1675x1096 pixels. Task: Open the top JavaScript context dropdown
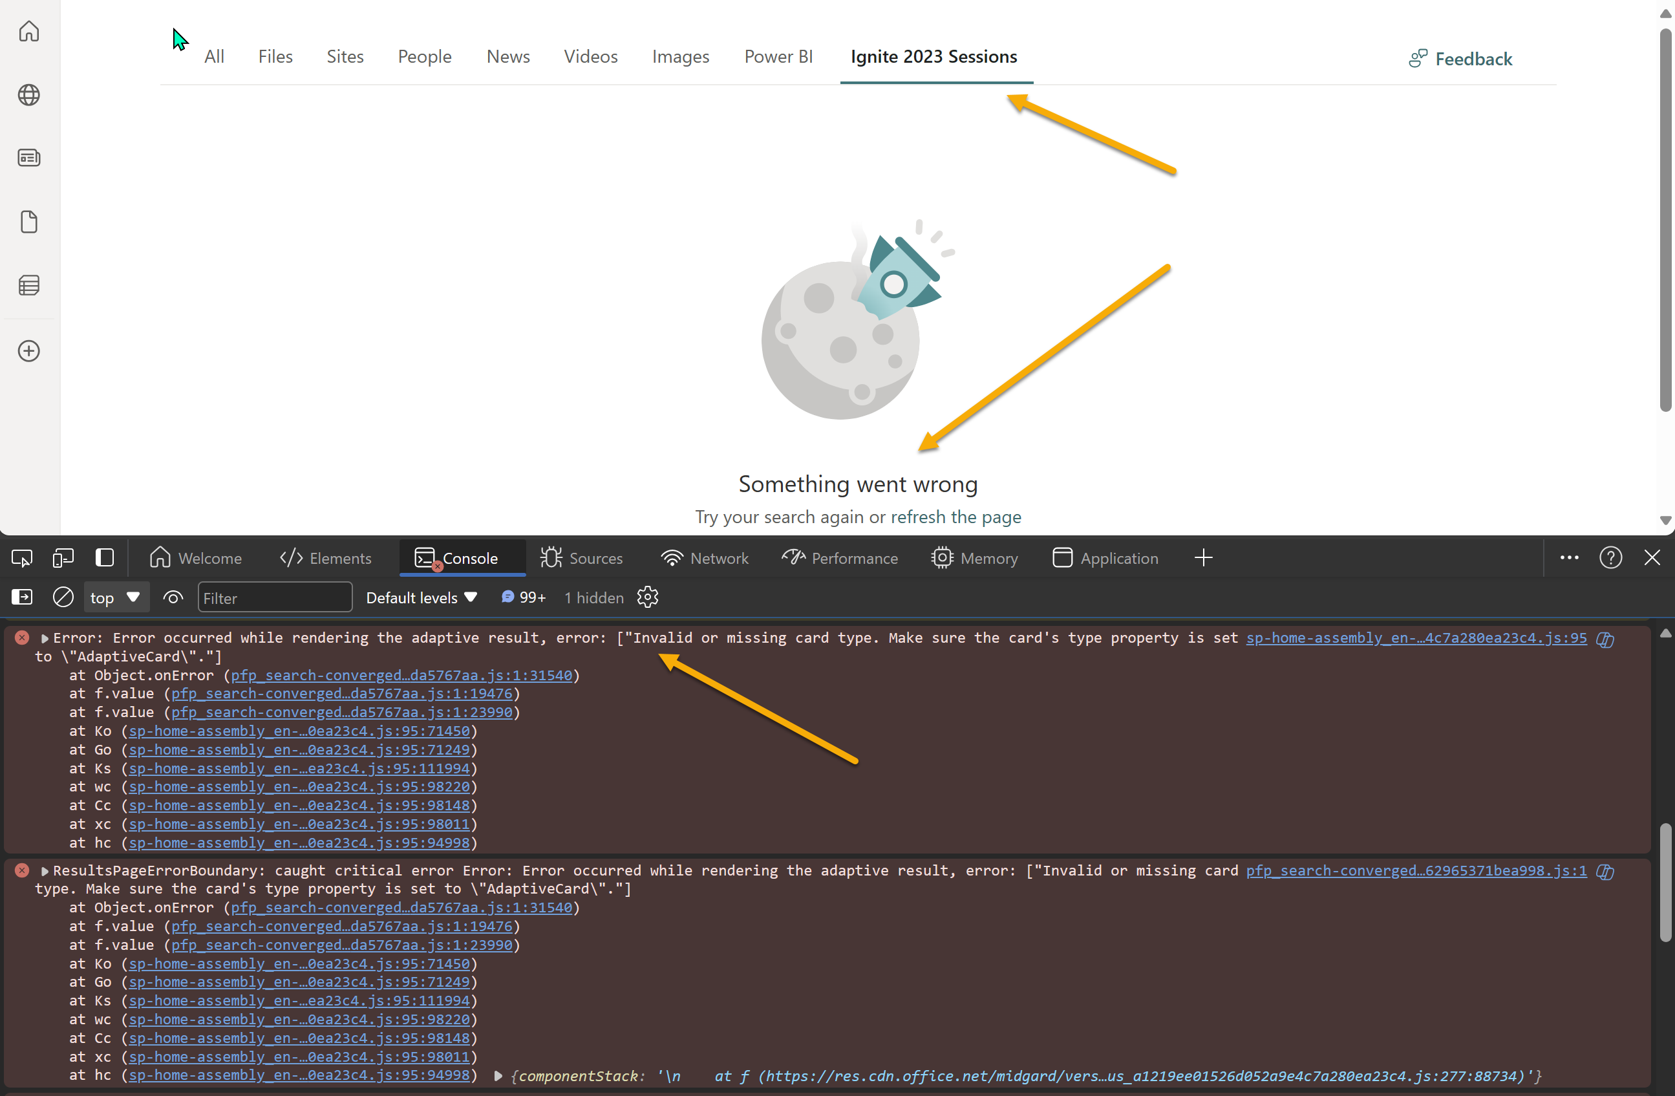(114, 597)
